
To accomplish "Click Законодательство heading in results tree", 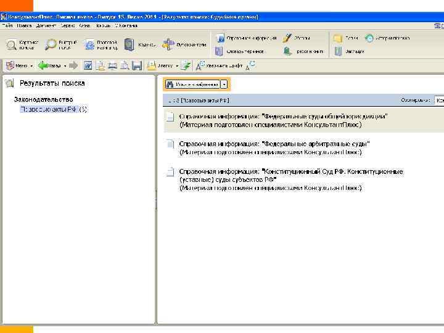I will click(44, 99).
